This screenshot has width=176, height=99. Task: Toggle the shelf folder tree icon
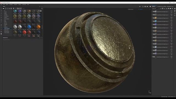pos(4,9)
